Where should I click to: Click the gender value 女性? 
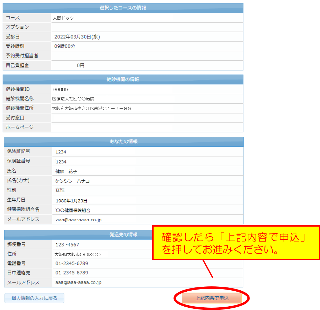click(60, 190)
